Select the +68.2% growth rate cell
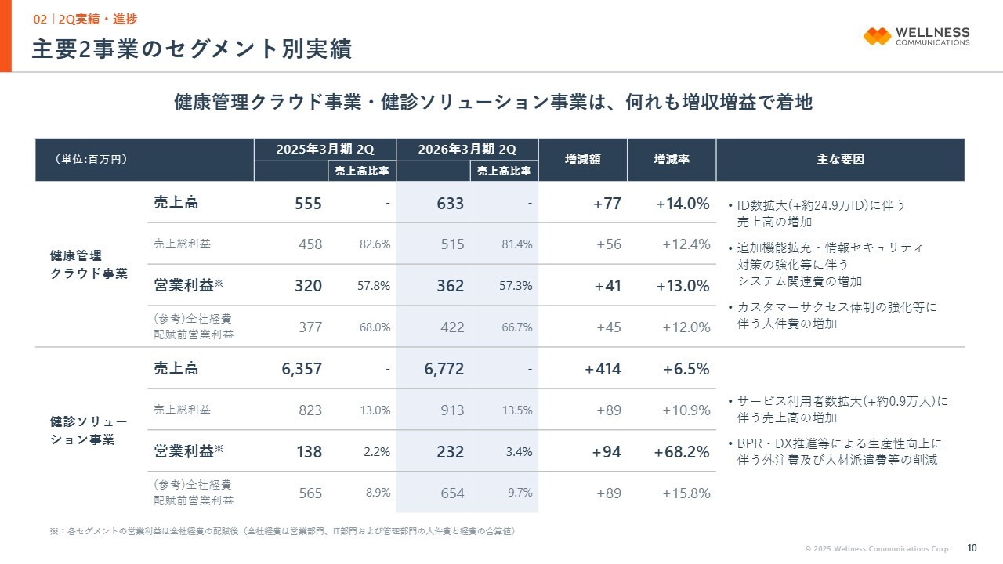 tap(682, 452)
